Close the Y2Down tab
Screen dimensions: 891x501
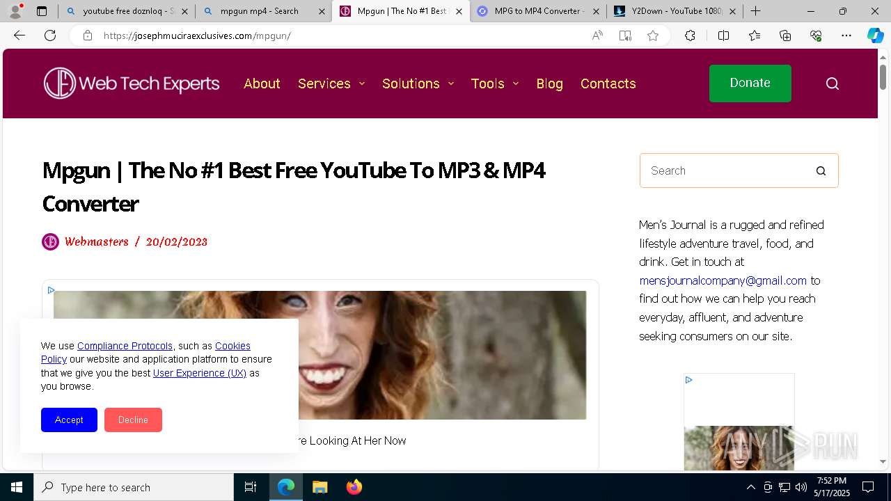coord(732,11)
